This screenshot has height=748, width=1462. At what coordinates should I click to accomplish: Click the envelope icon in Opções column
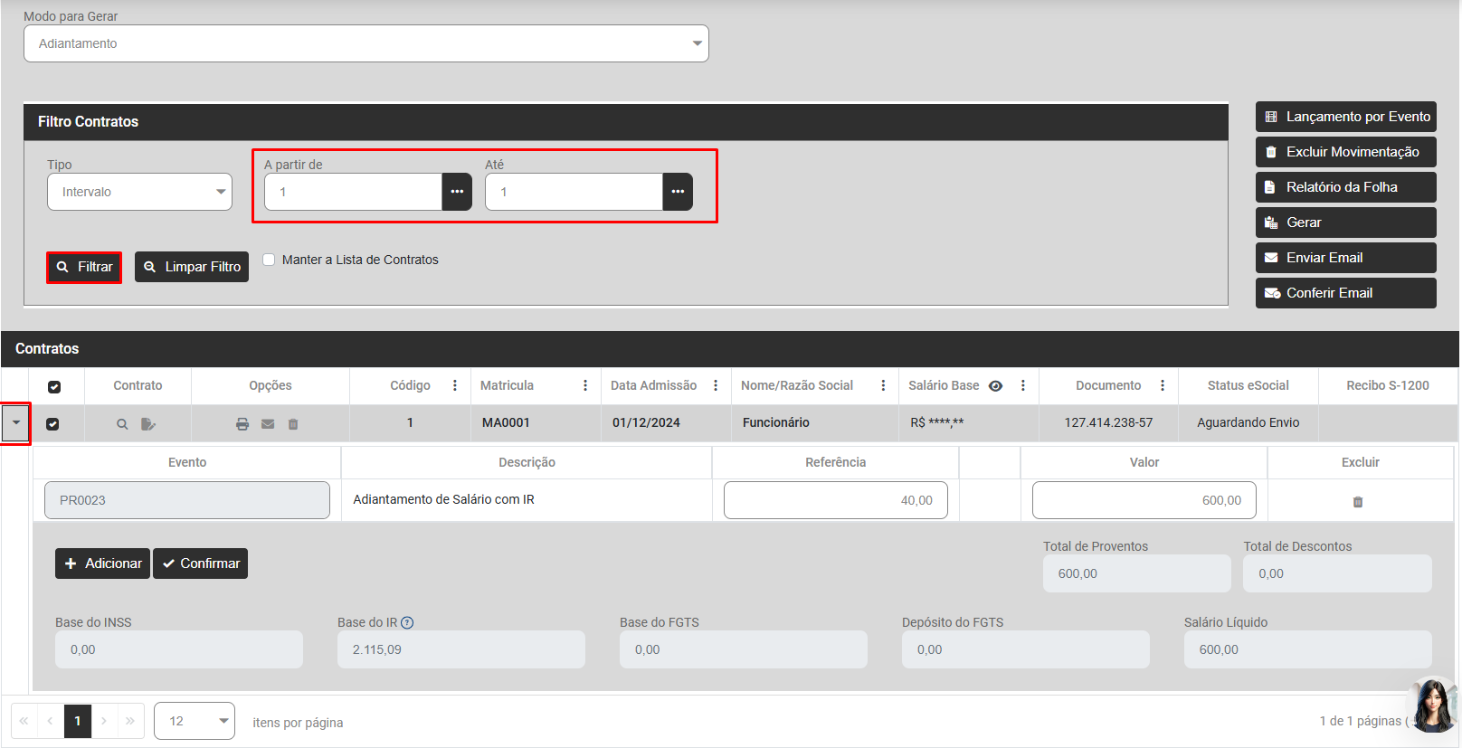click(x=268, y=424)
